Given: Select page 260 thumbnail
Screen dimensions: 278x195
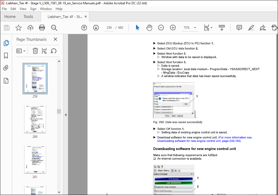Looking at the screenshot, I should pyautogui.click(x=35, y=119).
